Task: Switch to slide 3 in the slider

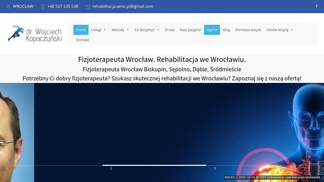Action: pyautogui.click(x=215, y=168)
